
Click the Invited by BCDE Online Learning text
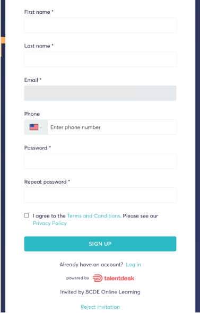[100, 292]
